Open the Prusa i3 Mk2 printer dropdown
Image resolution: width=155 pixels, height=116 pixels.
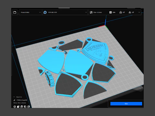pos(30,12)
